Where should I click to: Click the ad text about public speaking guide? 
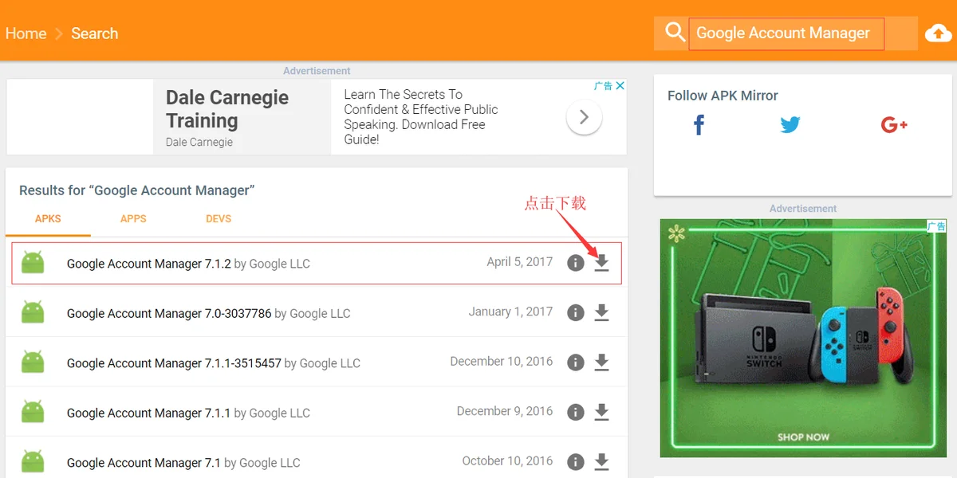421,117
